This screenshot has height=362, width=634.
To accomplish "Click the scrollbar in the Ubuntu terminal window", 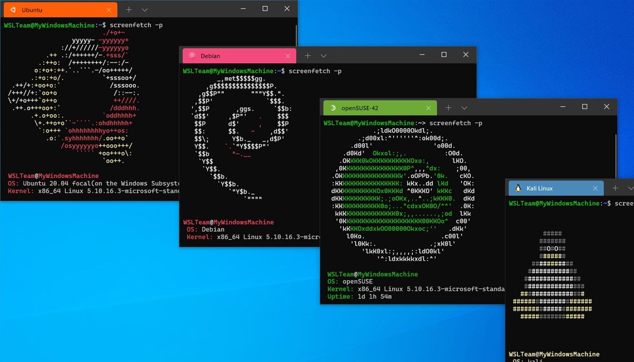I will (x=296, y=36).
